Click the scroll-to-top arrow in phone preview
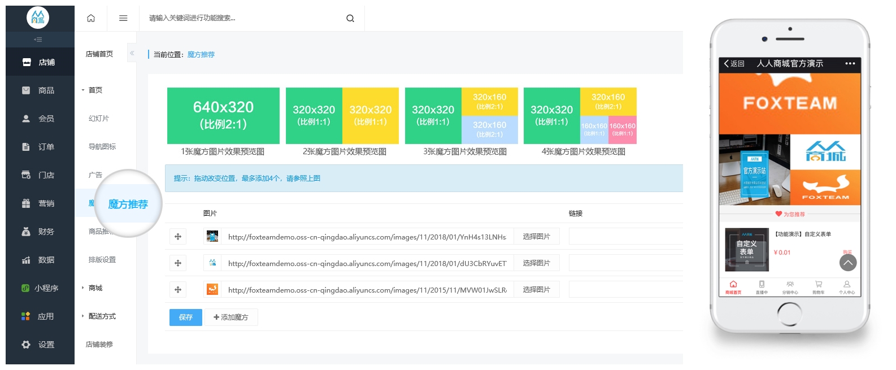This screenshot has width=896, height=370. (847, 263)
